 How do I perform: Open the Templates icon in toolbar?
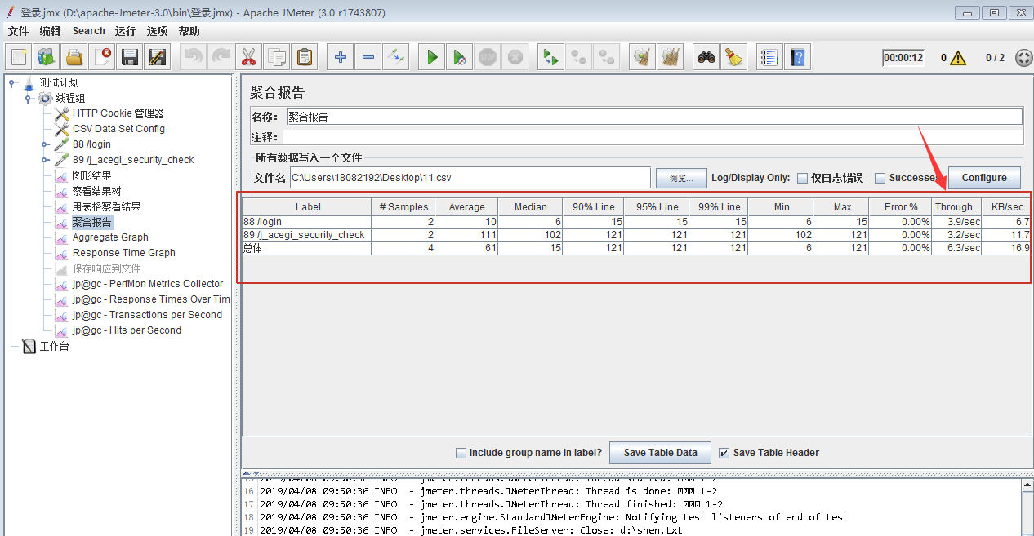pyautogui.click(x=46, y=57)
